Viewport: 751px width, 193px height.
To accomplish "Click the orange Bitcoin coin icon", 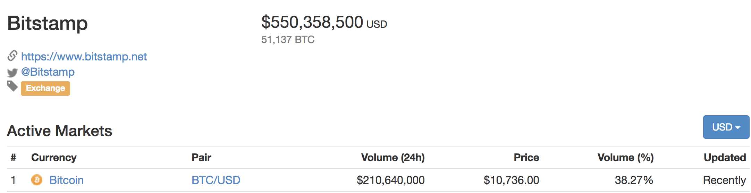I will [x=37, y=180].
